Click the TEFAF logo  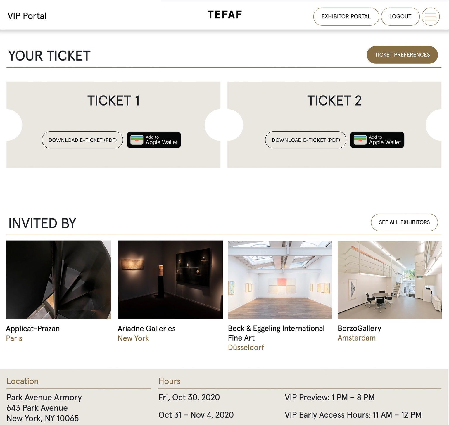click(224, 15)
